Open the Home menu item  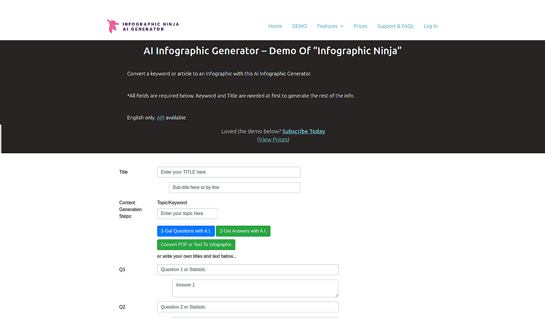[x=275, y=26]
